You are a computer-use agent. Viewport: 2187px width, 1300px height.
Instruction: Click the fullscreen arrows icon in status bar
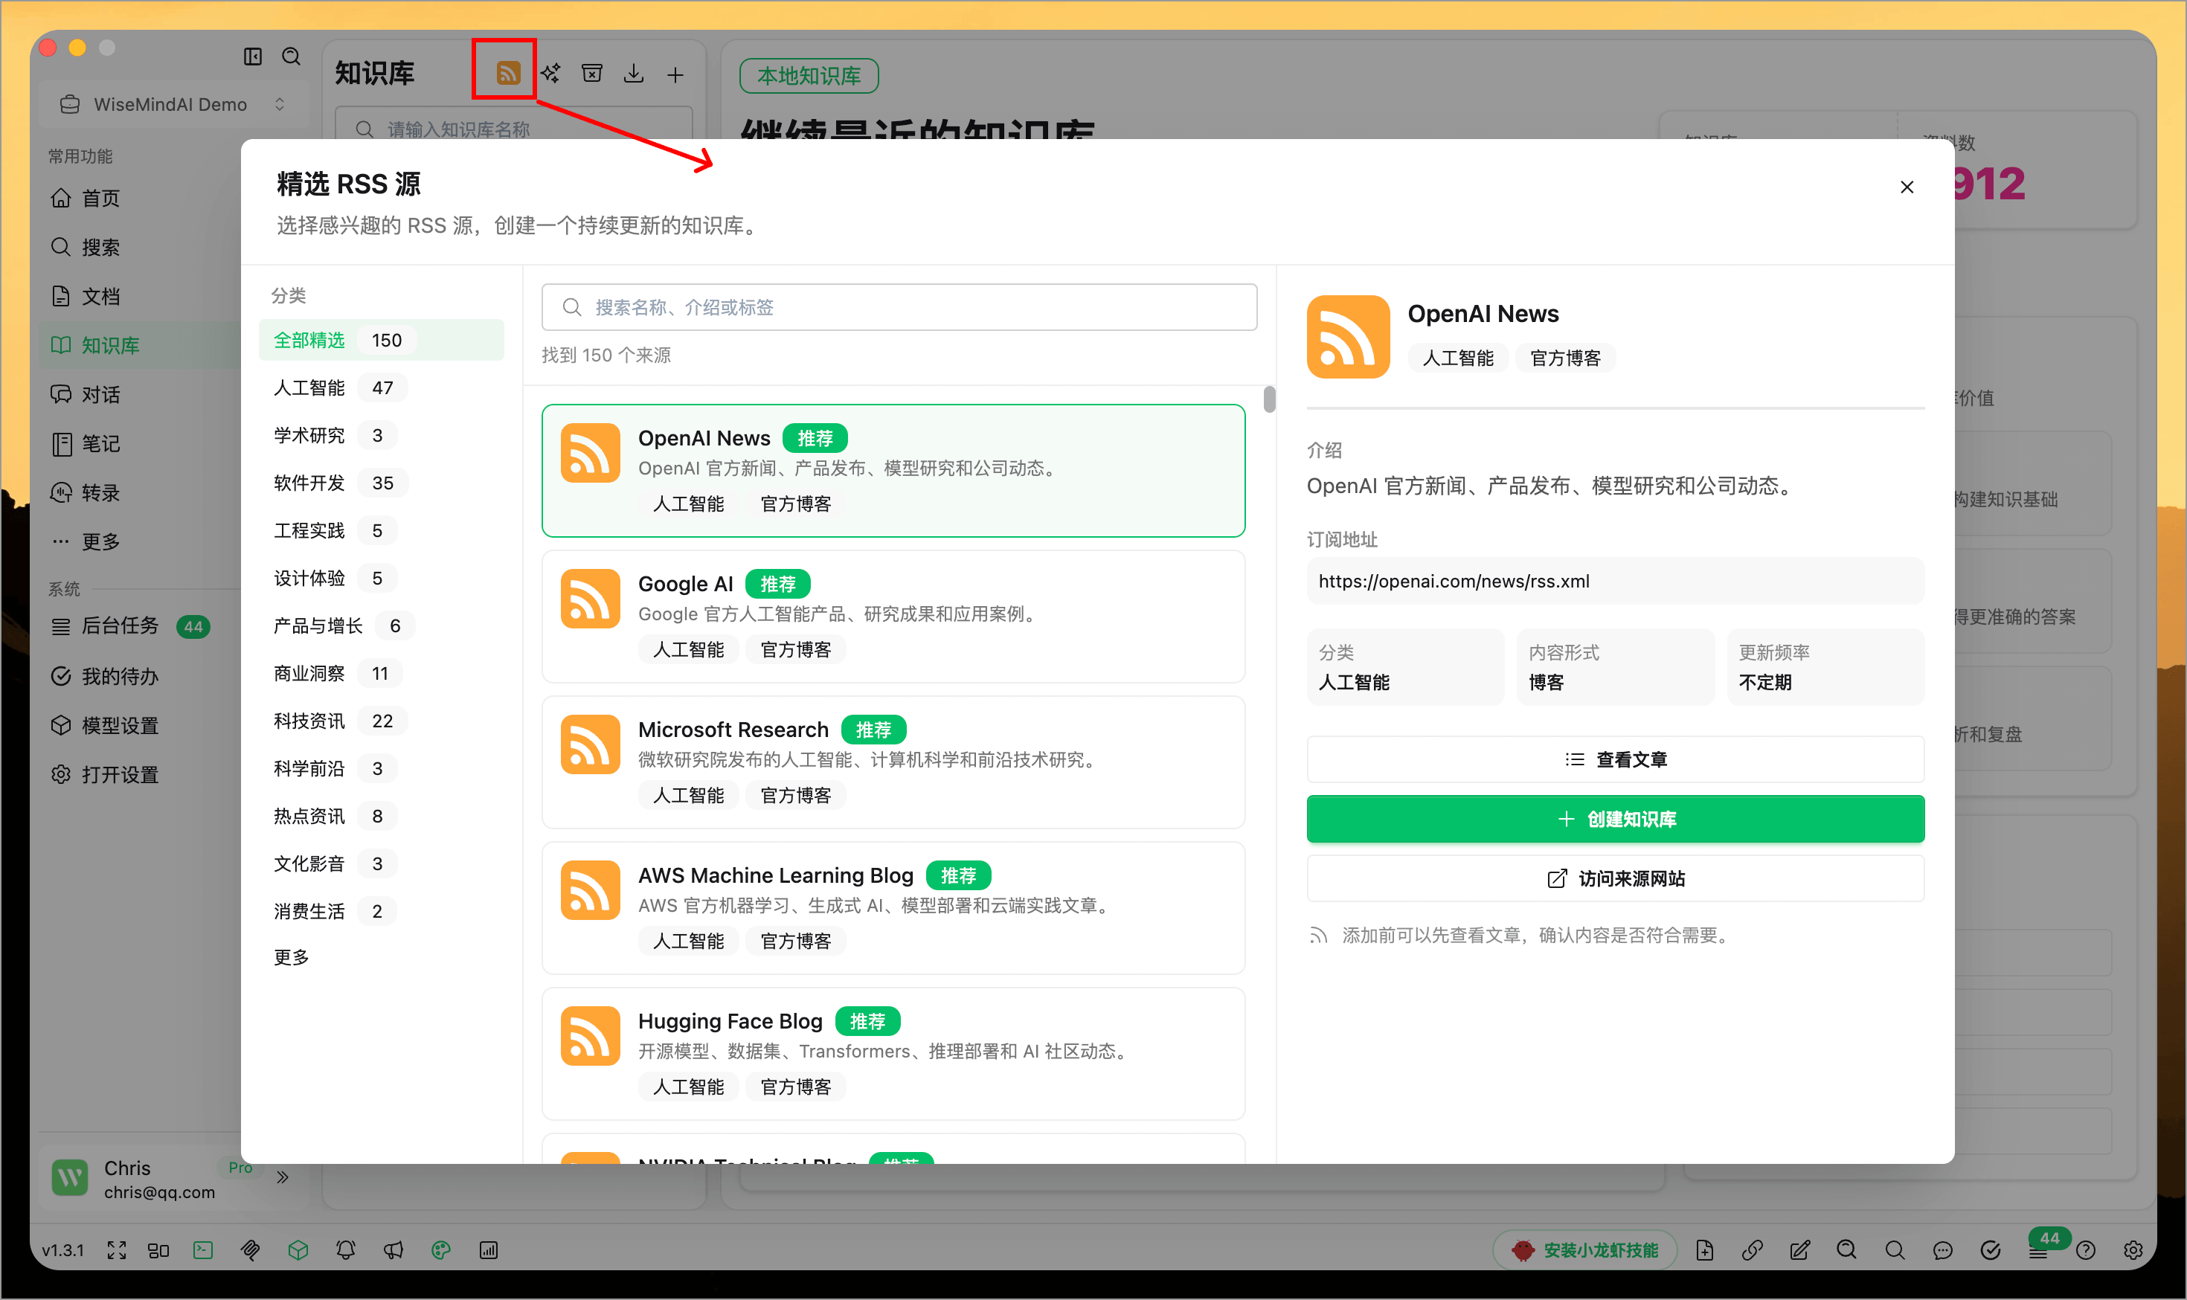click(x=117, y=1250)
